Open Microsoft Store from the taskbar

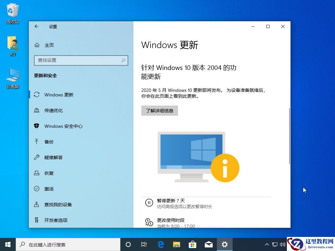coord(192,244)
